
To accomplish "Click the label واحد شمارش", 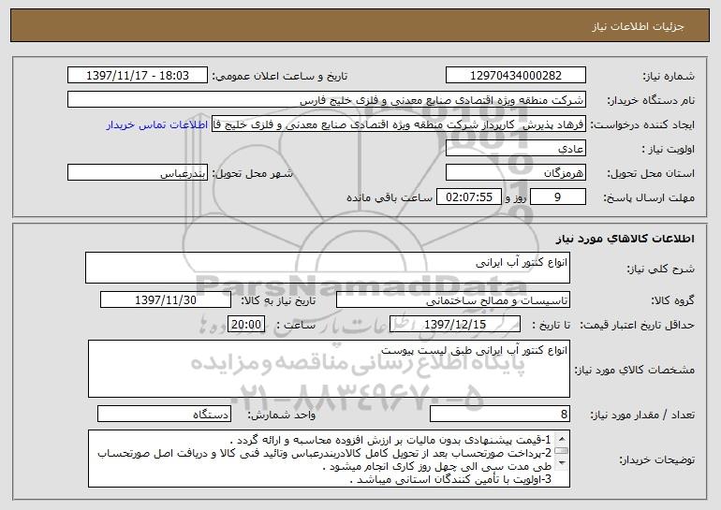I will (x=282, y=415).
